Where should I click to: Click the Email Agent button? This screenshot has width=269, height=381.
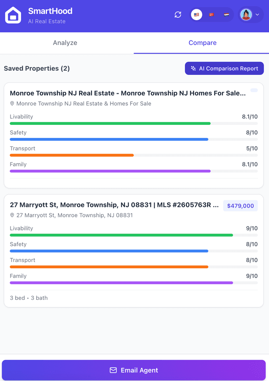[134, 370]
